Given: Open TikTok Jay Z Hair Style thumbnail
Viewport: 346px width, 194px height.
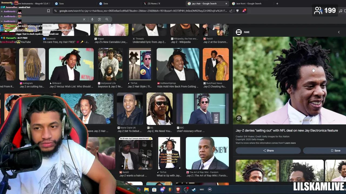Looking at the screenshot, I should click(140, 64).
